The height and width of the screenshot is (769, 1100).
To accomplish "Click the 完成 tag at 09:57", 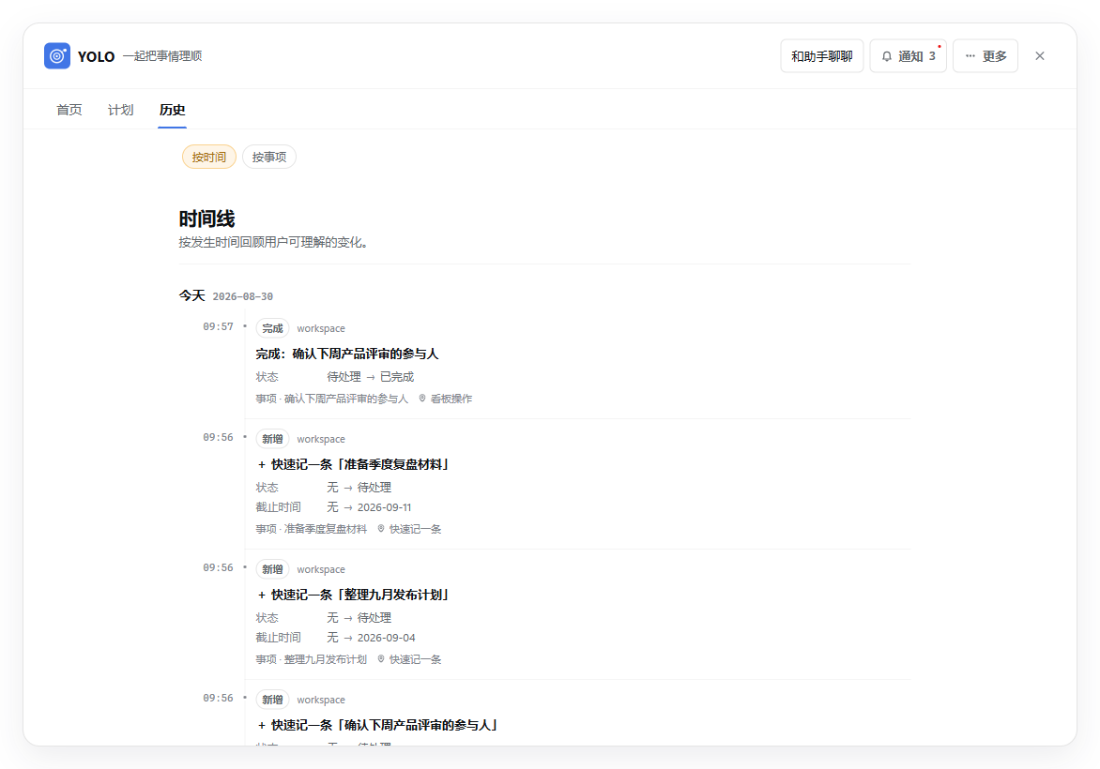I will pyautogui.click(x=272, y=328).
